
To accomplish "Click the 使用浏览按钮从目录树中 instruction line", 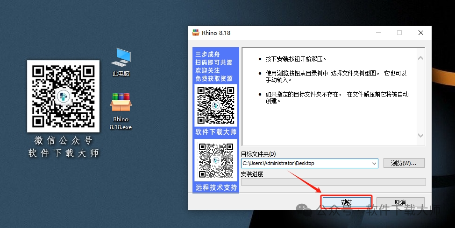I will tap(336, 76).
